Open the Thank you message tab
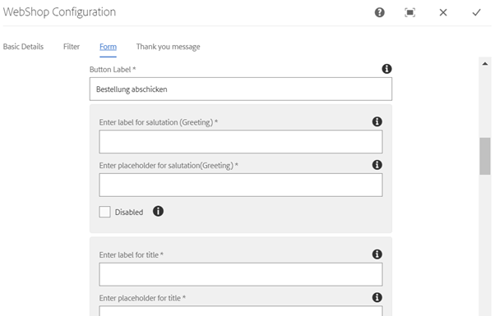The width and height of the screenshot is (495, 316). [x=169, y=47]
